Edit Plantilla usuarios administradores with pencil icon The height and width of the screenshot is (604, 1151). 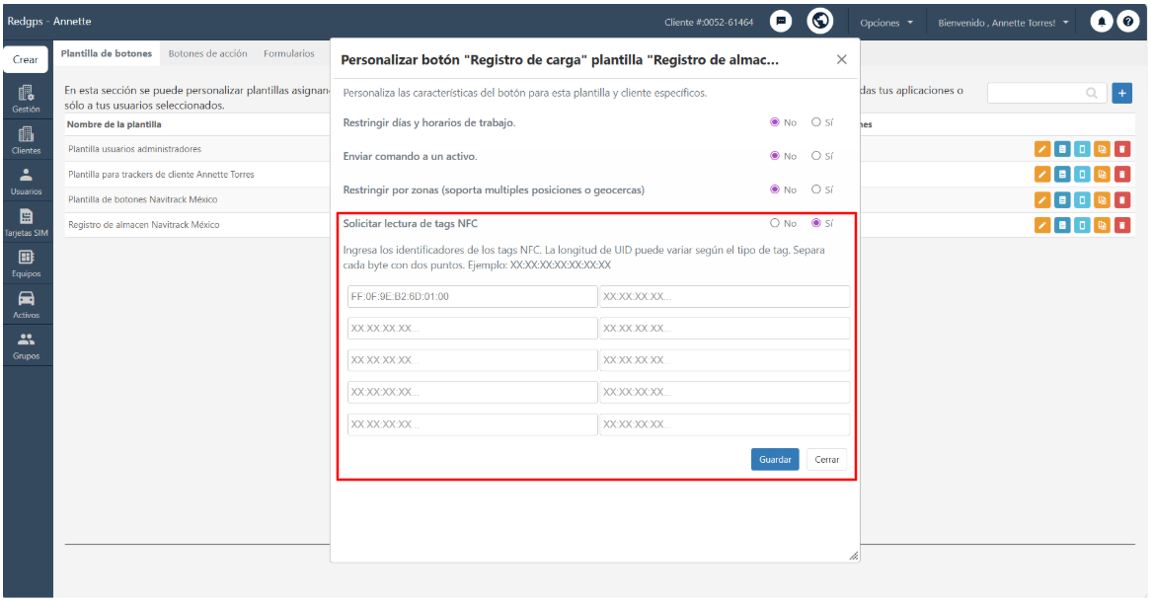[1041, 149]
